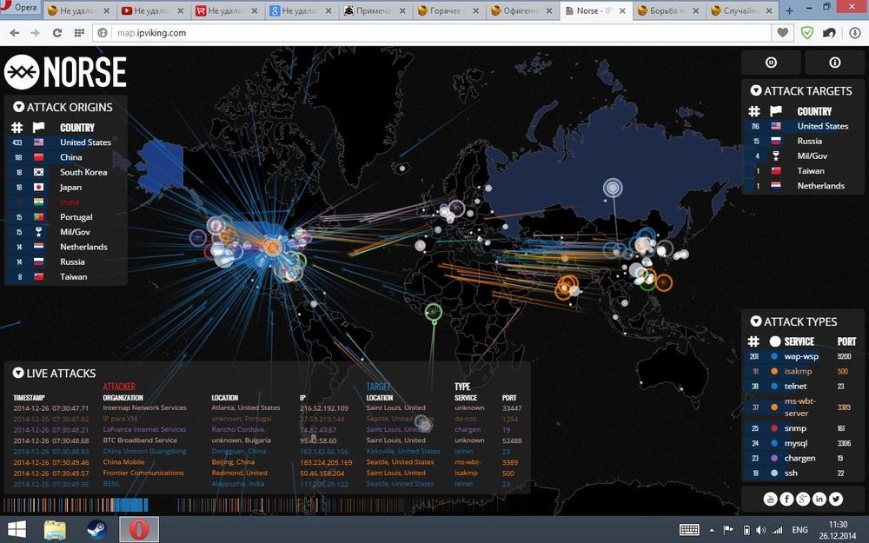Image resolution: width=869 pixels, height=543 pixels.
Task: Click the Norse logo
Action: click(65, 72)
